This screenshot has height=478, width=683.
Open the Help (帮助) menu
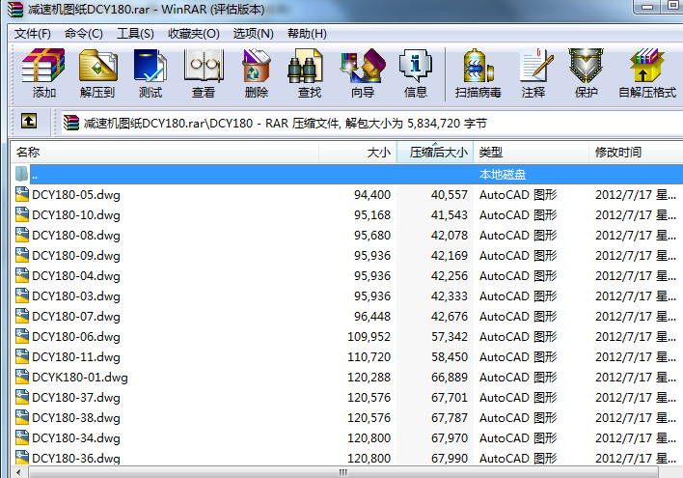point(307,34)
